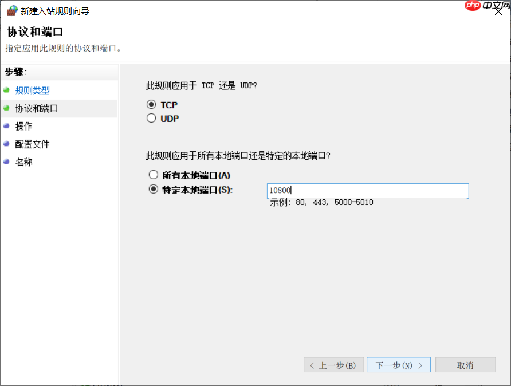Open the 名称 step
Viewport: 511px width, 386px height.
23,162
